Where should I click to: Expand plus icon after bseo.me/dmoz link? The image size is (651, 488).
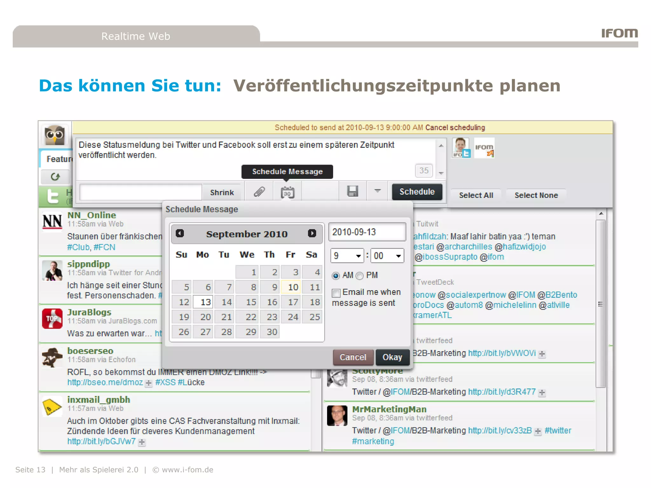[x=148, y=383]
